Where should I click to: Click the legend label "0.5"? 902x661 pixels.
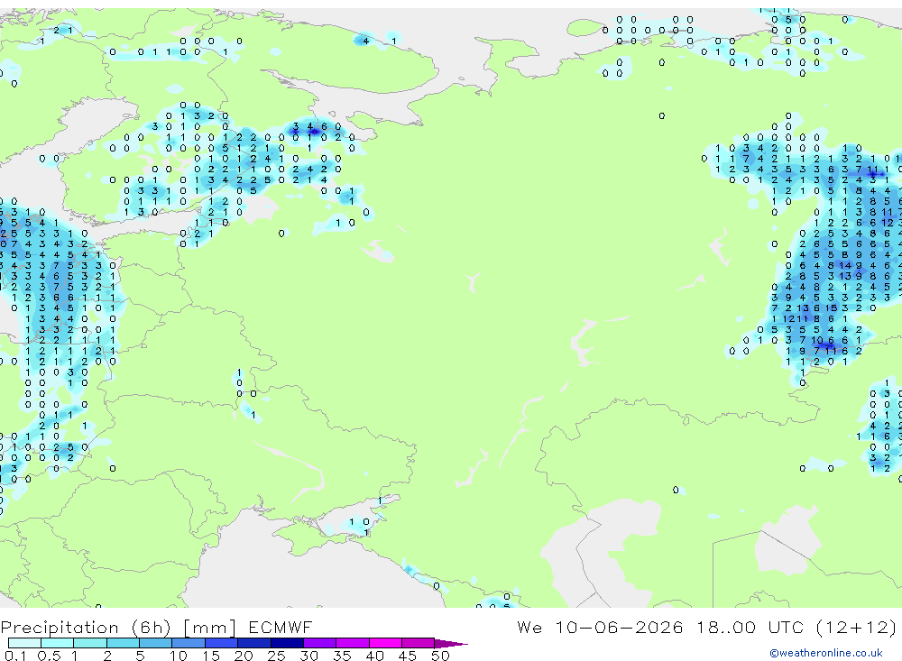coord(49,656)
